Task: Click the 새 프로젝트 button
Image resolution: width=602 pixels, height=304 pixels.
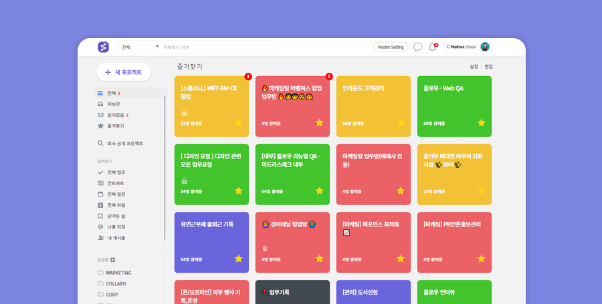Action: [124, 72]
